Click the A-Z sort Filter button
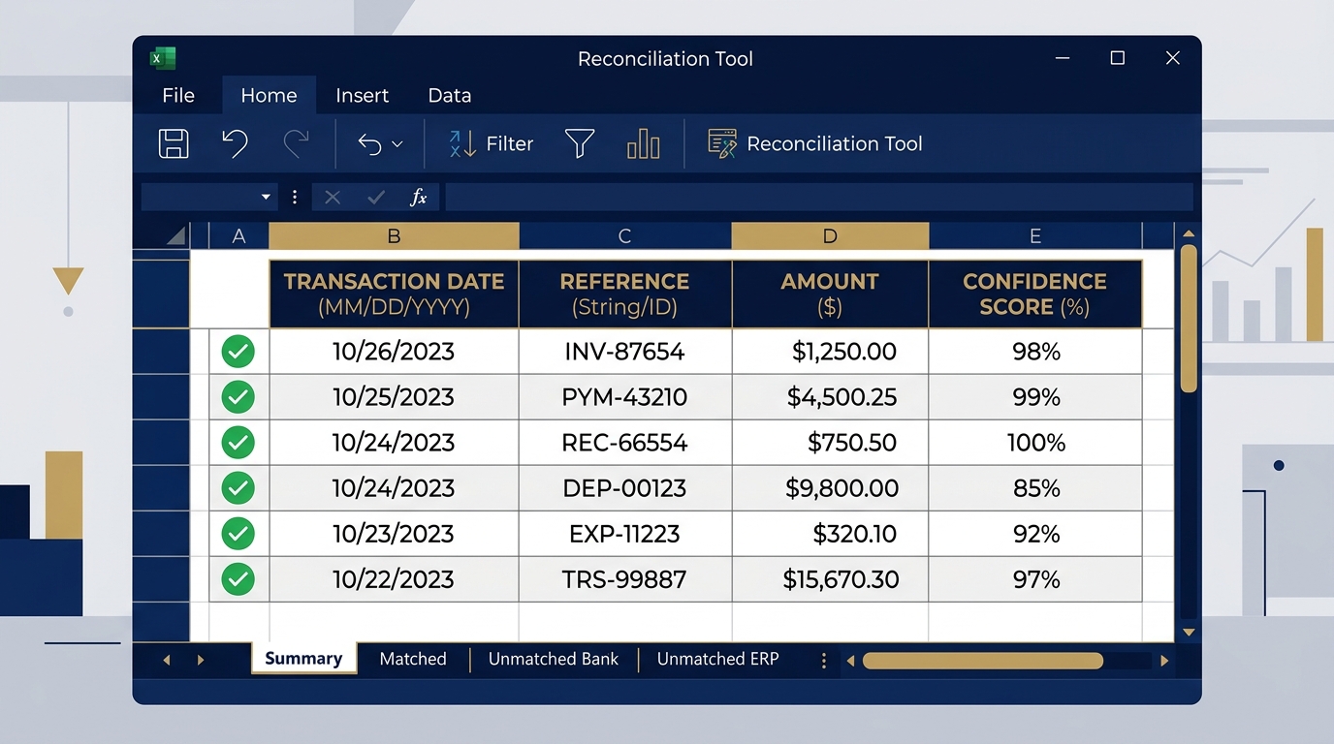This screenshot has height=744, width=1334. pyautogui.click(x=491, y=143)
